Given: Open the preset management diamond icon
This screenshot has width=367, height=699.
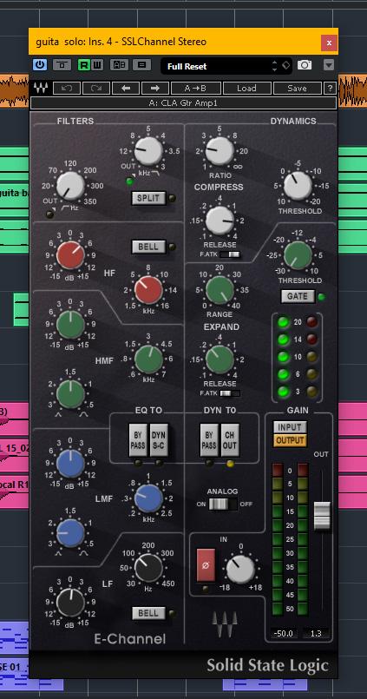Looking at the screenshot, I should tap(285, 65).
